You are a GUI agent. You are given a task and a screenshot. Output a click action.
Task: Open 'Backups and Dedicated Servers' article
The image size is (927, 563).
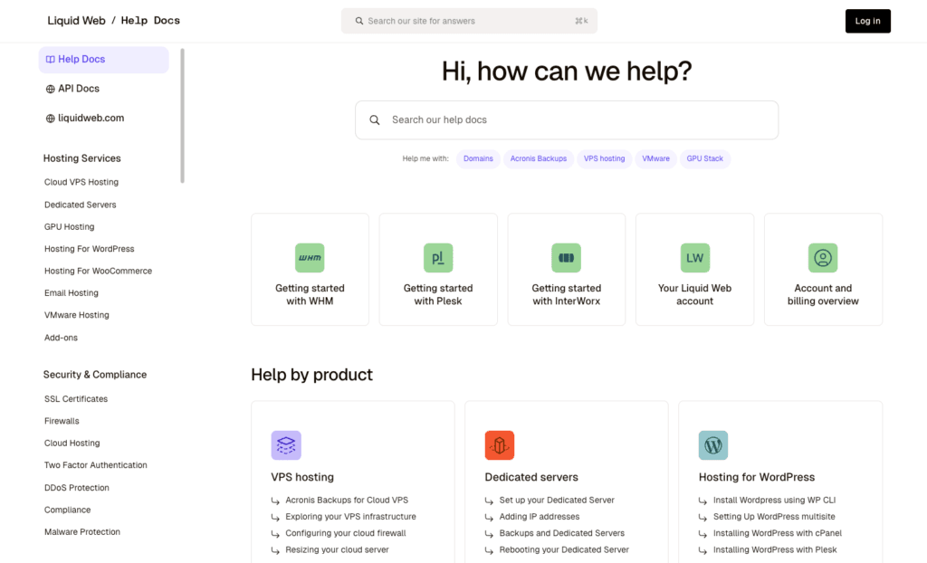(561, 533)
